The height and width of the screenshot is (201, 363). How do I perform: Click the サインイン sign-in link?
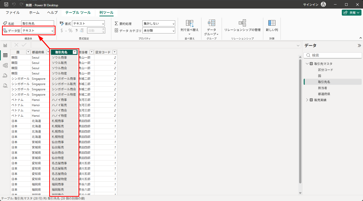click(x=311, y=5)
